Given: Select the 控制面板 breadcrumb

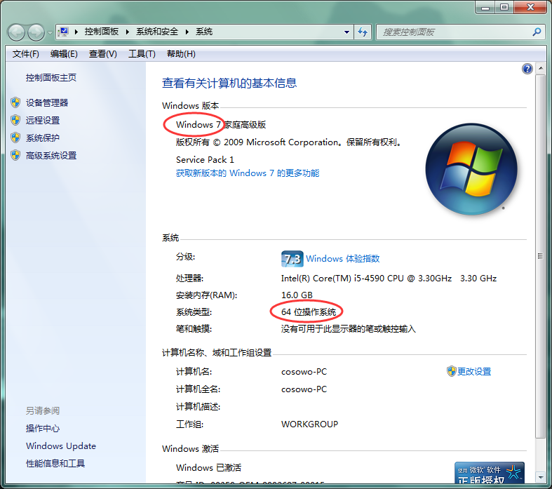Looking at the screenshot, I should click(x=102, y=32).
